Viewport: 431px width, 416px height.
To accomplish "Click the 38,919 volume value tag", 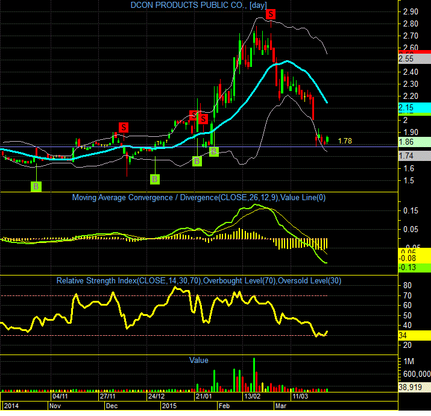I will [415, 388].
